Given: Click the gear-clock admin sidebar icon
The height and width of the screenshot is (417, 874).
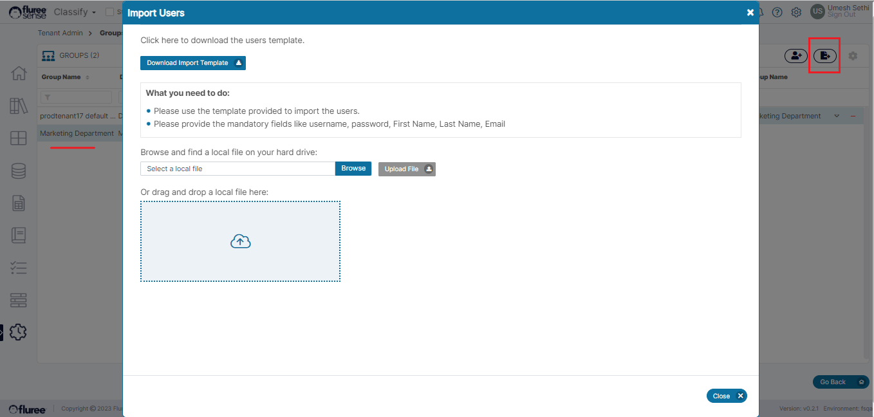Looking at the screenshot, I should [19, 332].
